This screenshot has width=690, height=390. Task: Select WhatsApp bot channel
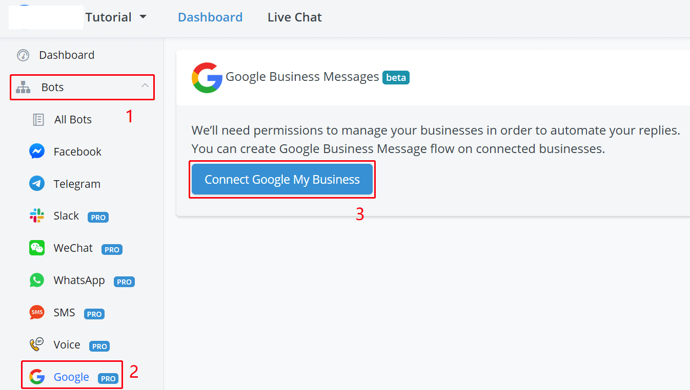pos(79,280)
